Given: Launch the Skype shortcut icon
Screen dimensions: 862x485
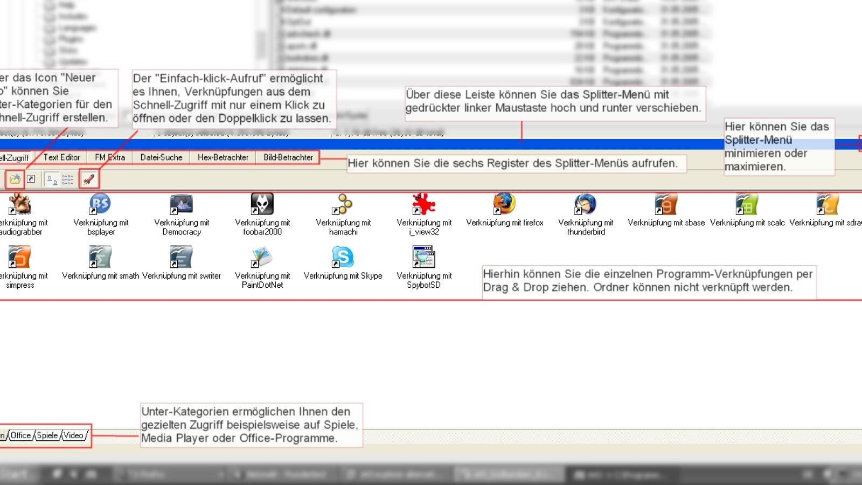Looking at the screenshot, I should point(343,258).
